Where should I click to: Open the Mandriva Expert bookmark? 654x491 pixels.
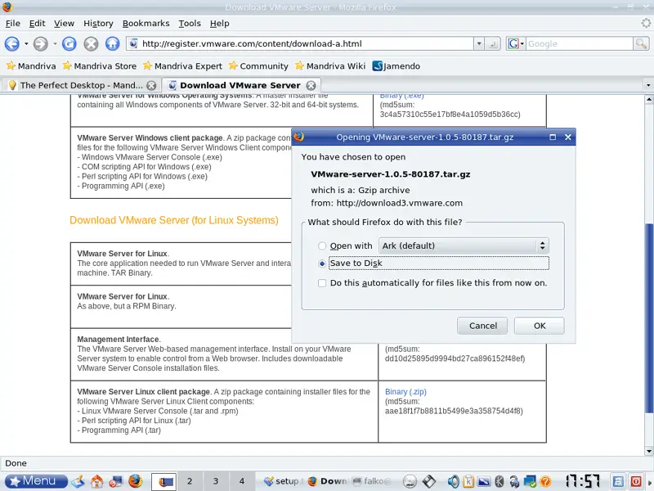pyautogui.click(x=182, y=66)
